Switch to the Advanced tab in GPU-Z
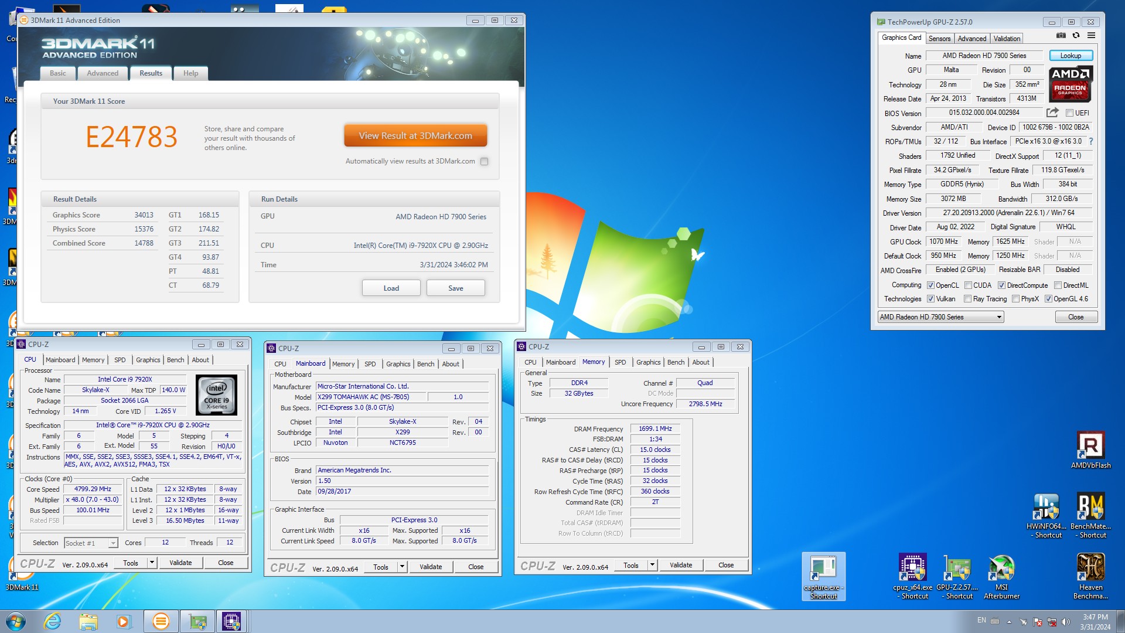1125x633 pixels. (x=972, y=39)
